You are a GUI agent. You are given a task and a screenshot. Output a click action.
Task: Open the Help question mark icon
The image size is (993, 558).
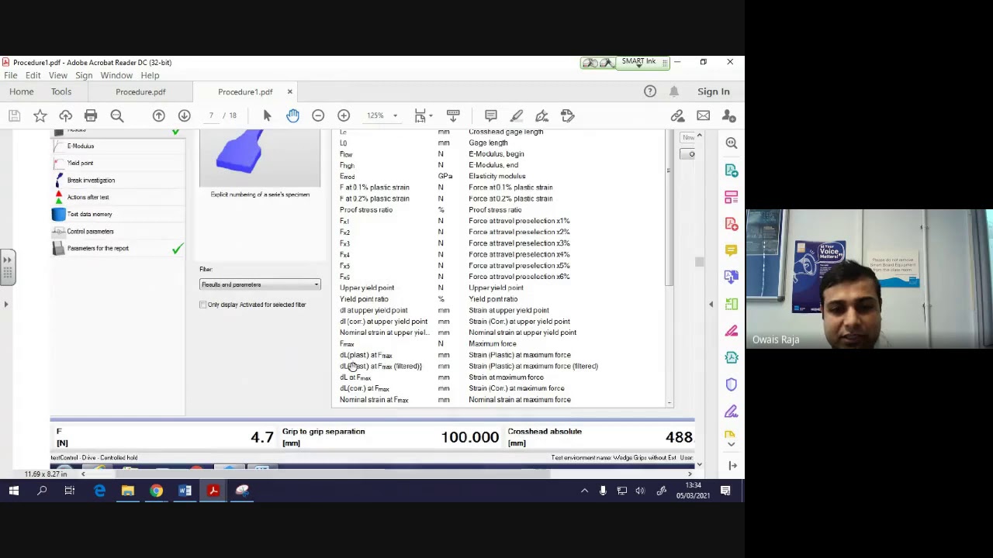pyautogui.click(x=650, y=91)
